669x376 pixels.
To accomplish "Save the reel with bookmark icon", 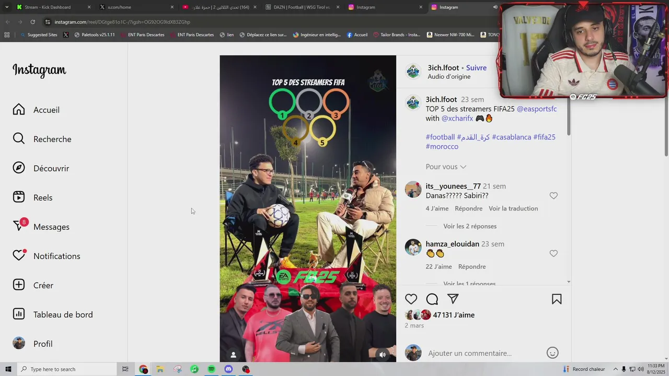I will click(557, 299).
